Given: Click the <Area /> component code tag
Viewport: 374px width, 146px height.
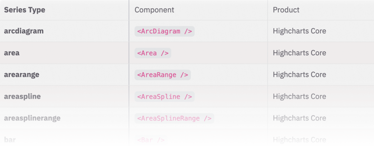Looking at the screenshot, I should (x=153, y=53).
